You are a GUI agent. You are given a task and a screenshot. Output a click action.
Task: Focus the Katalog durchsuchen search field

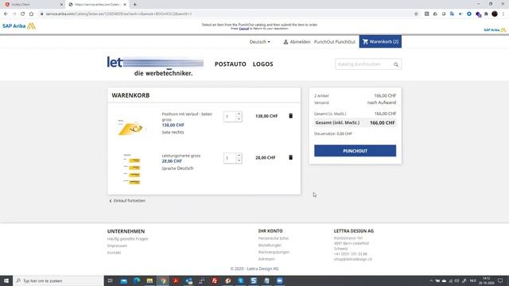363,64
